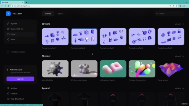
Task: Click the Help & Feedback heart icon
Action: 8,99
